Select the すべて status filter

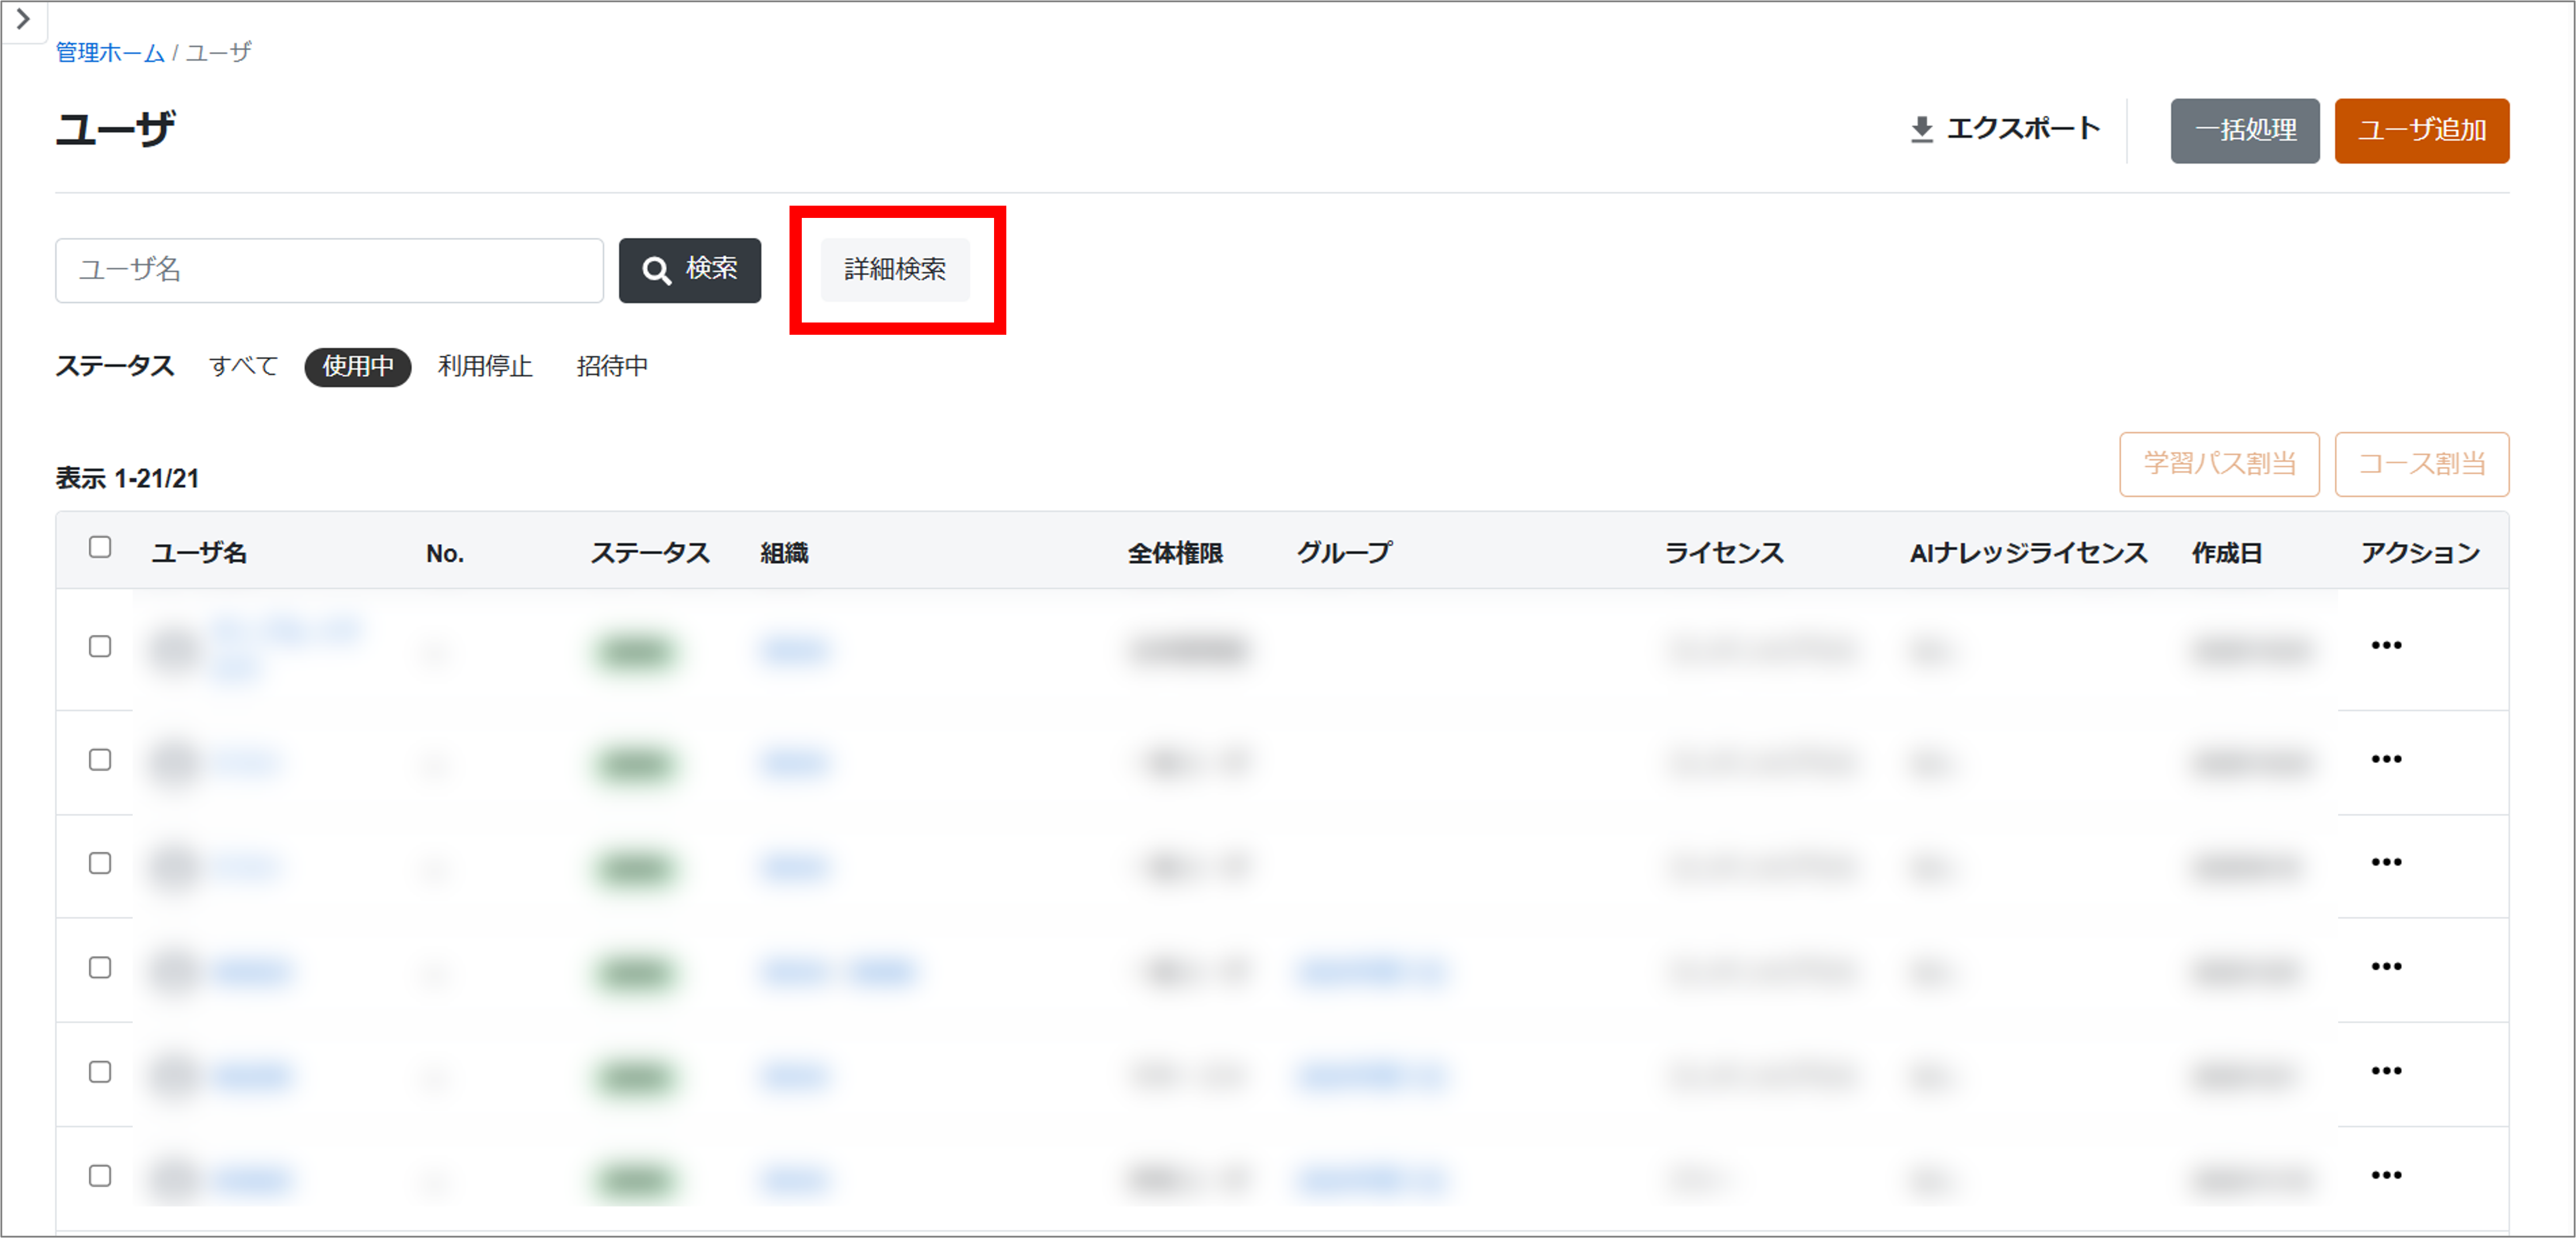click(243, 367)
